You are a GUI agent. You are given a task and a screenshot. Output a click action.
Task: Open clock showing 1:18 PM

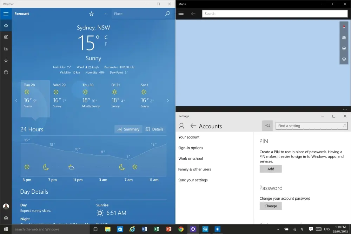pyautogui.click(x=340, y=229)
